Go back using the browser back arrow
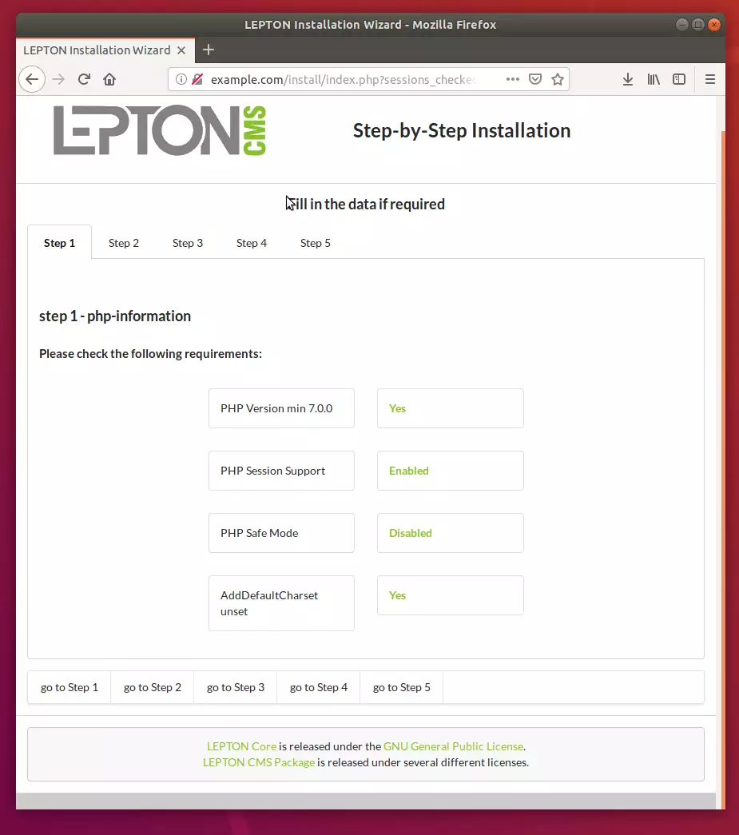Viewport: 739px width, 835px height. (32, 79)
